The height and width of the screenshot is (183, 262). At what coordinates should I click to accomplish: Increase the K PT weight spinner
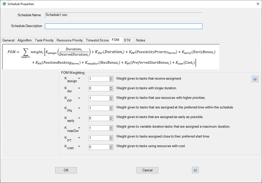[x=111, y=136]
